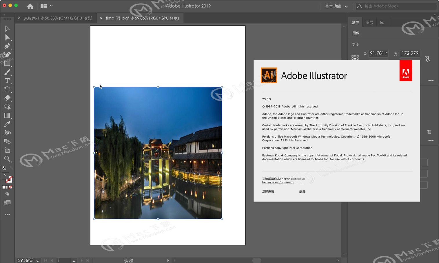
Task: Open the 法律声明 legal notices link
Action: click(268, 191)
